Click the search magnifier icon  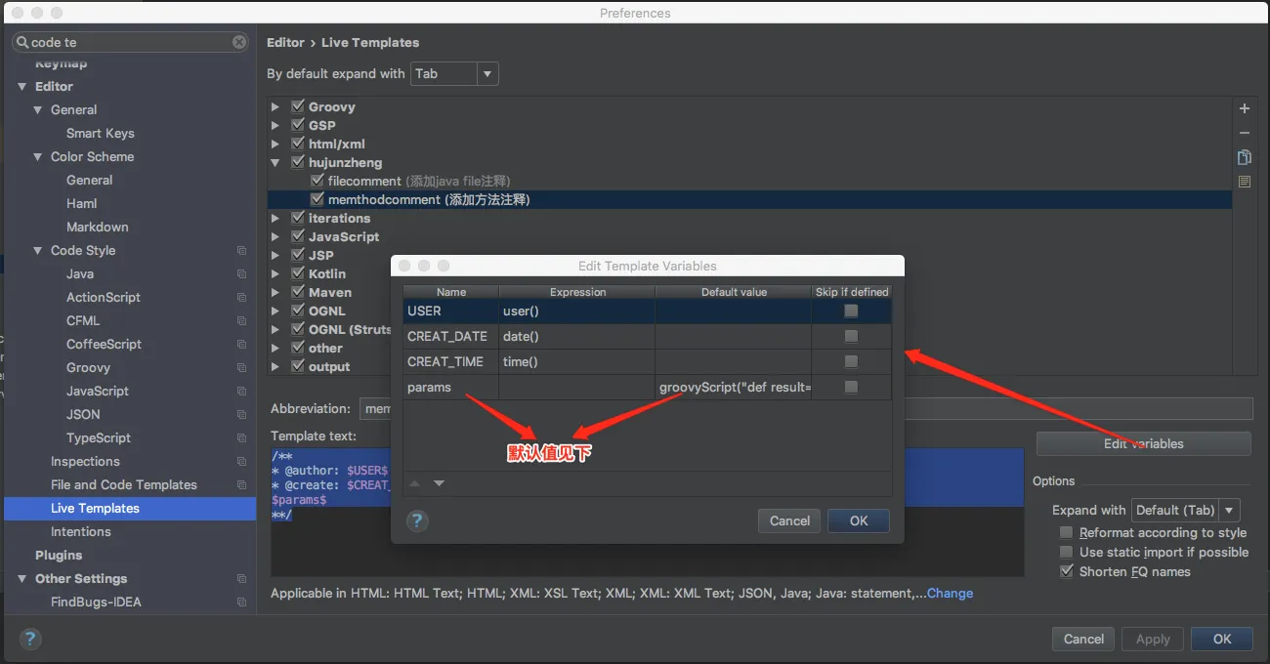21,42
